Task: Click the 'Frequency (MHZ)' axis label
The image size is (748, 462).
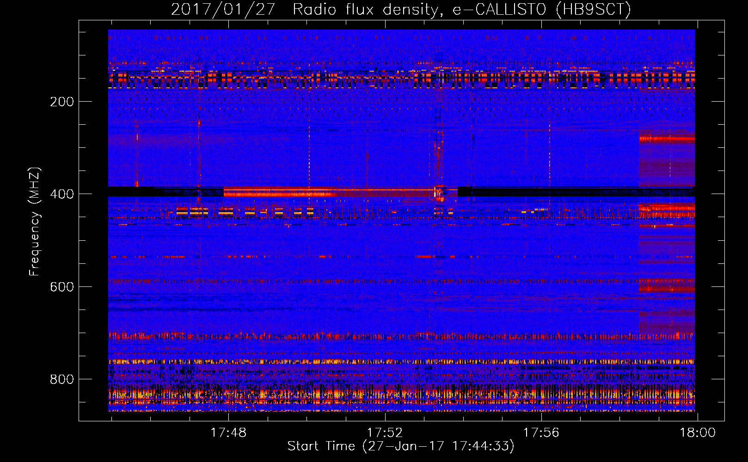Action: (35, 222)
